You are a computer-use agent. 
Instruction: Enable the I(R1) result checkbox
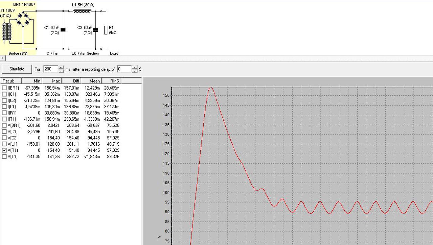(x=4, y=113)
